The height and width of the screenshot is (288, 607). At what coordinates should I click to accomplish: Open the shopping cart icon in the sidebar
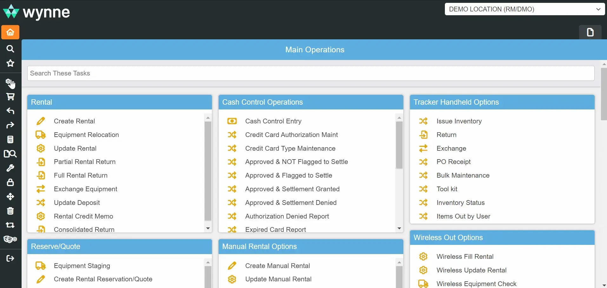(x=10, y=97)
